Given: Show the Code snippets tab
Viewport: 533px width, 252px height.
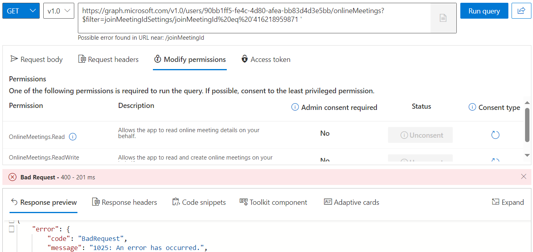Looking at the screenshot, I should (199, 202).
